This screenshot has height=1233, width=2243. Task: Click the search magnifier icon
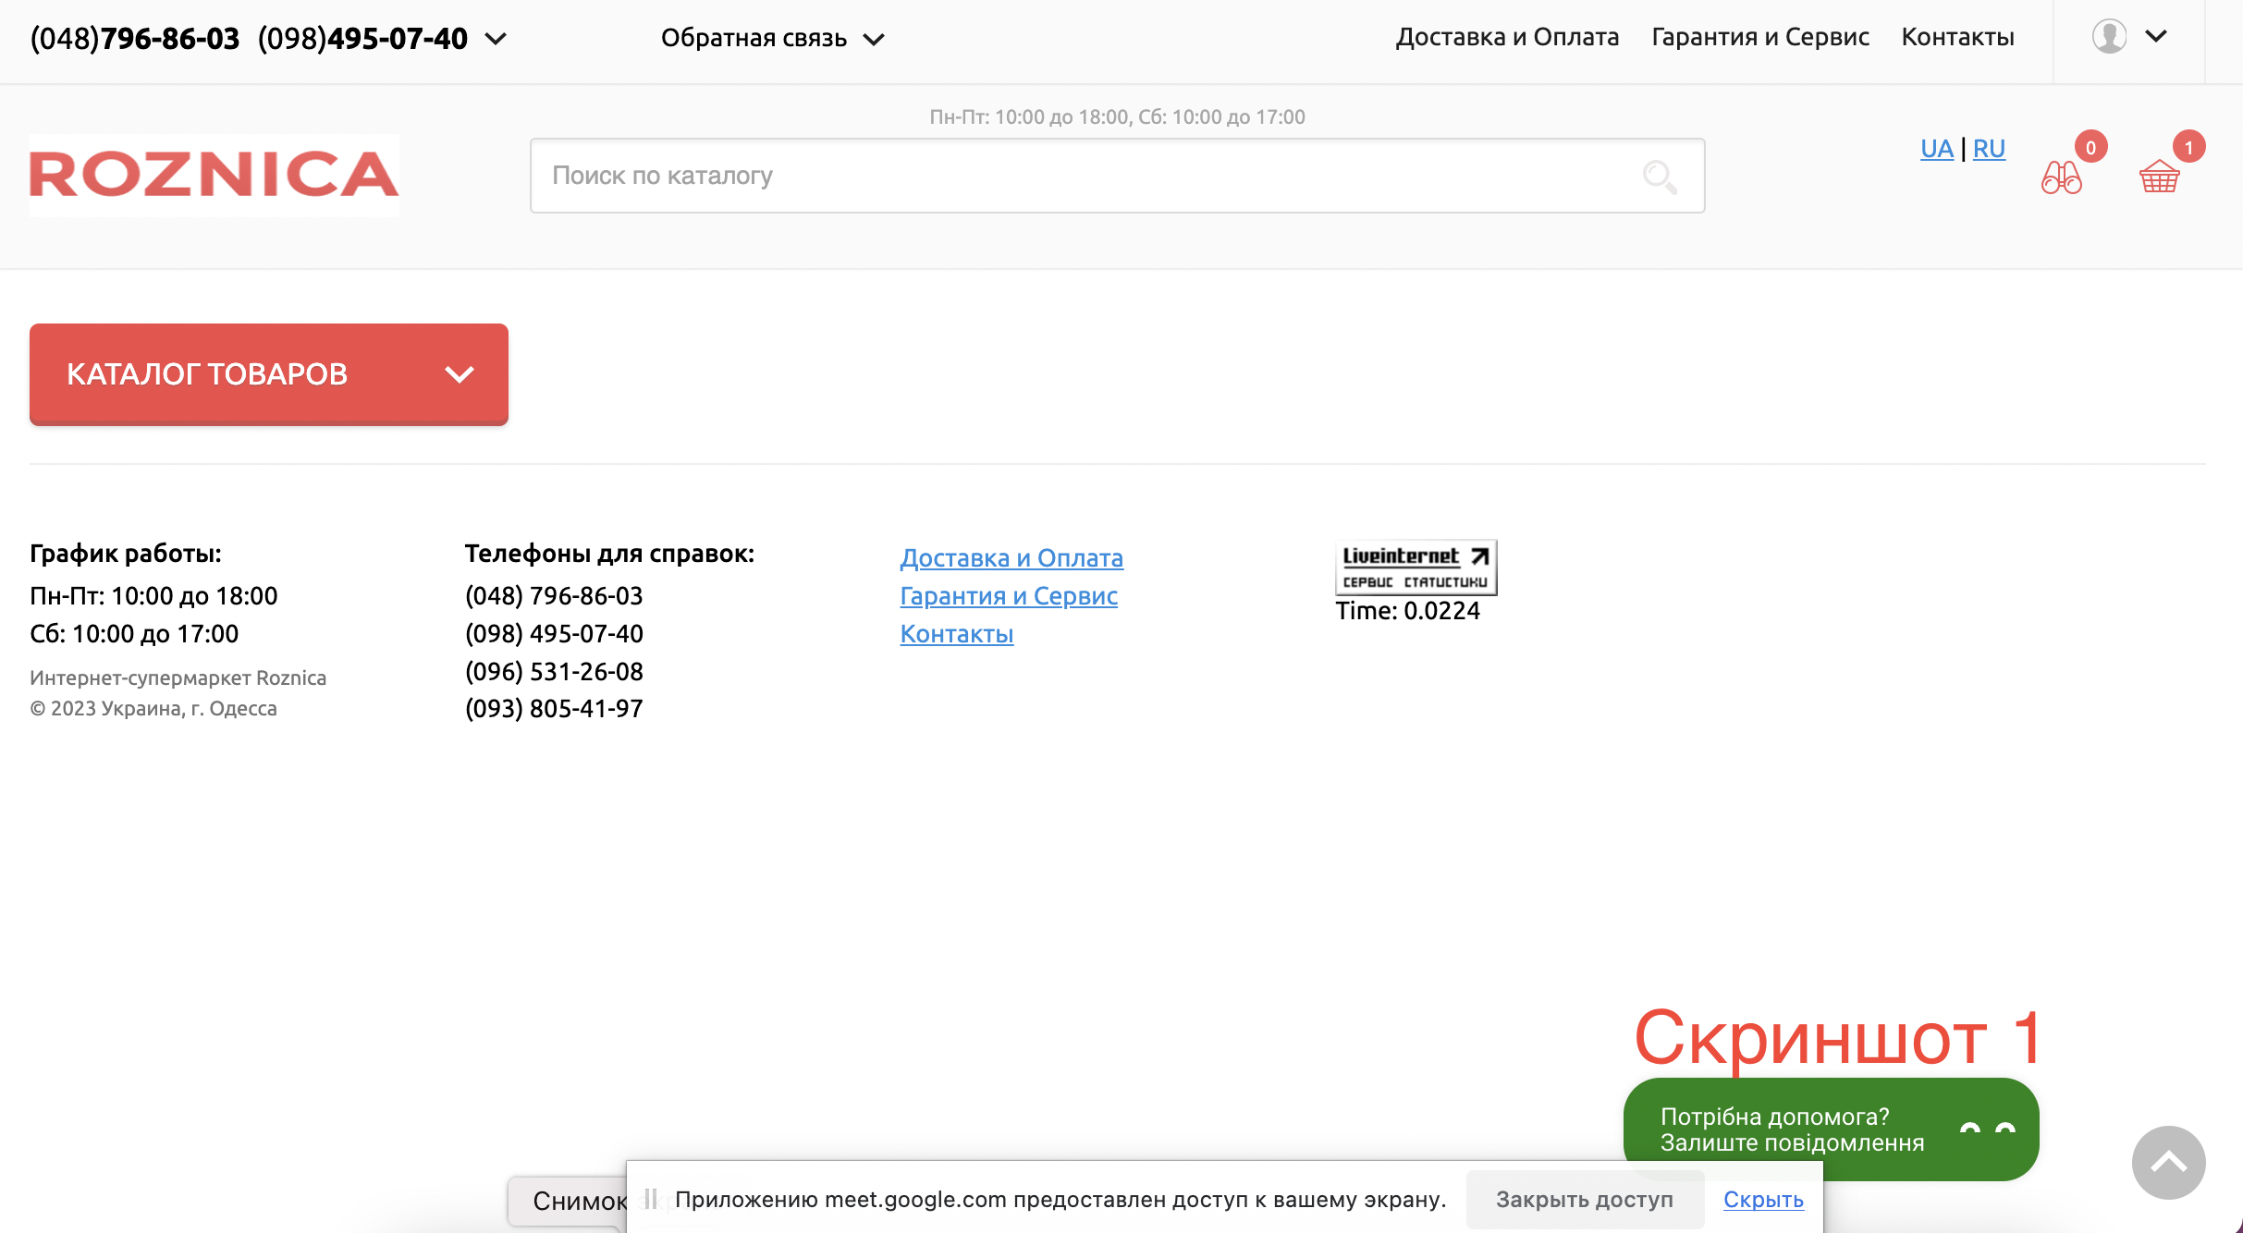pyautogui.click(x=1660, y=176)
